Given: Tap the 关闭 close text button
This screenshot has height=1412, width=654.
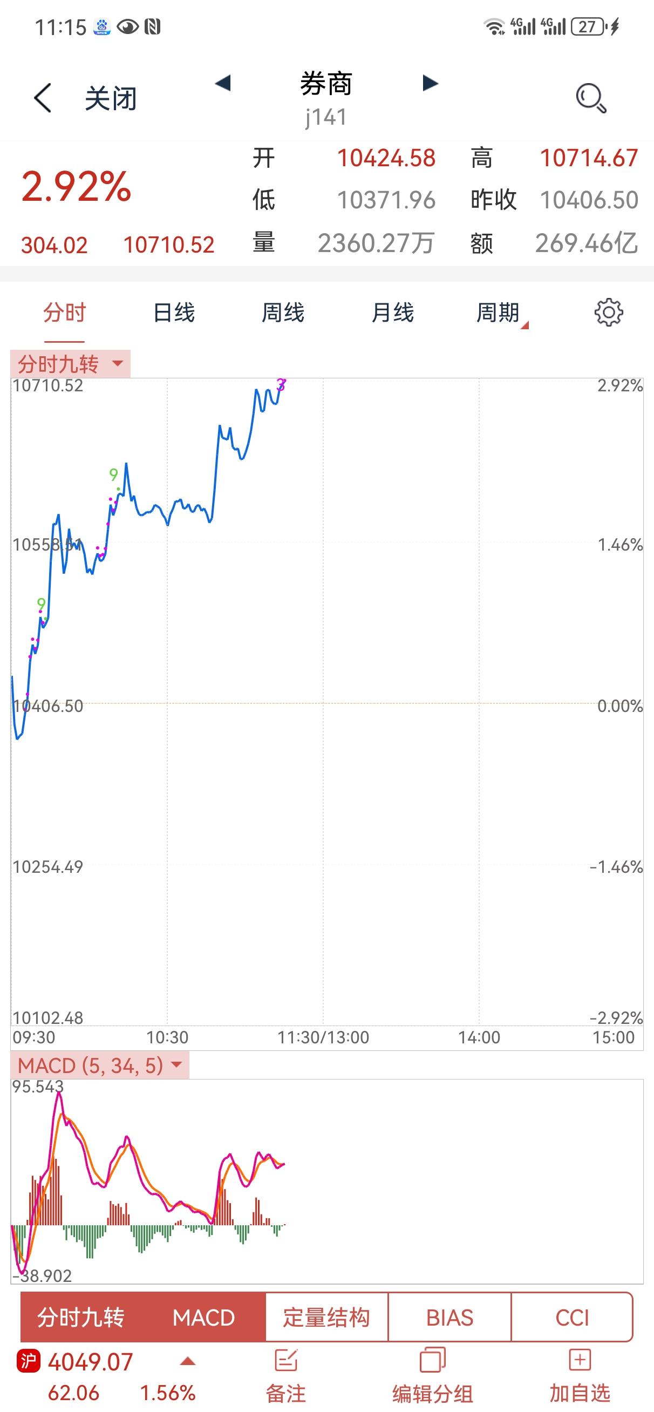Looking at the screenshot, I should (110, 99).
